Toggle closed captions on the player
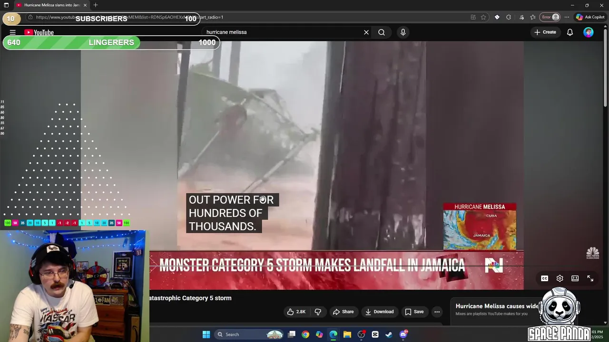 click(x=545, y=278)
